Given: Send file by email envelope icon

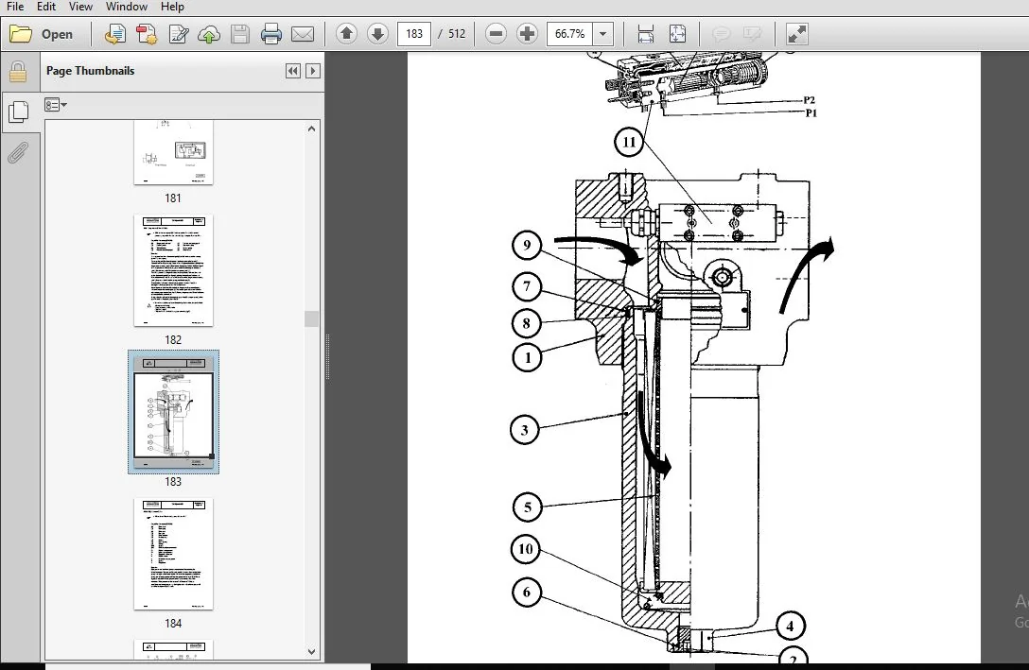Looking at the screenshot, I should (303, 34).
